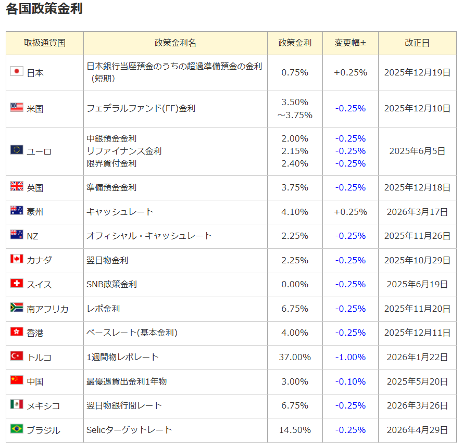This screenshot has height=446, width=463.
Task: Click the Japan flag icon
Action: [x=17, y=71]
